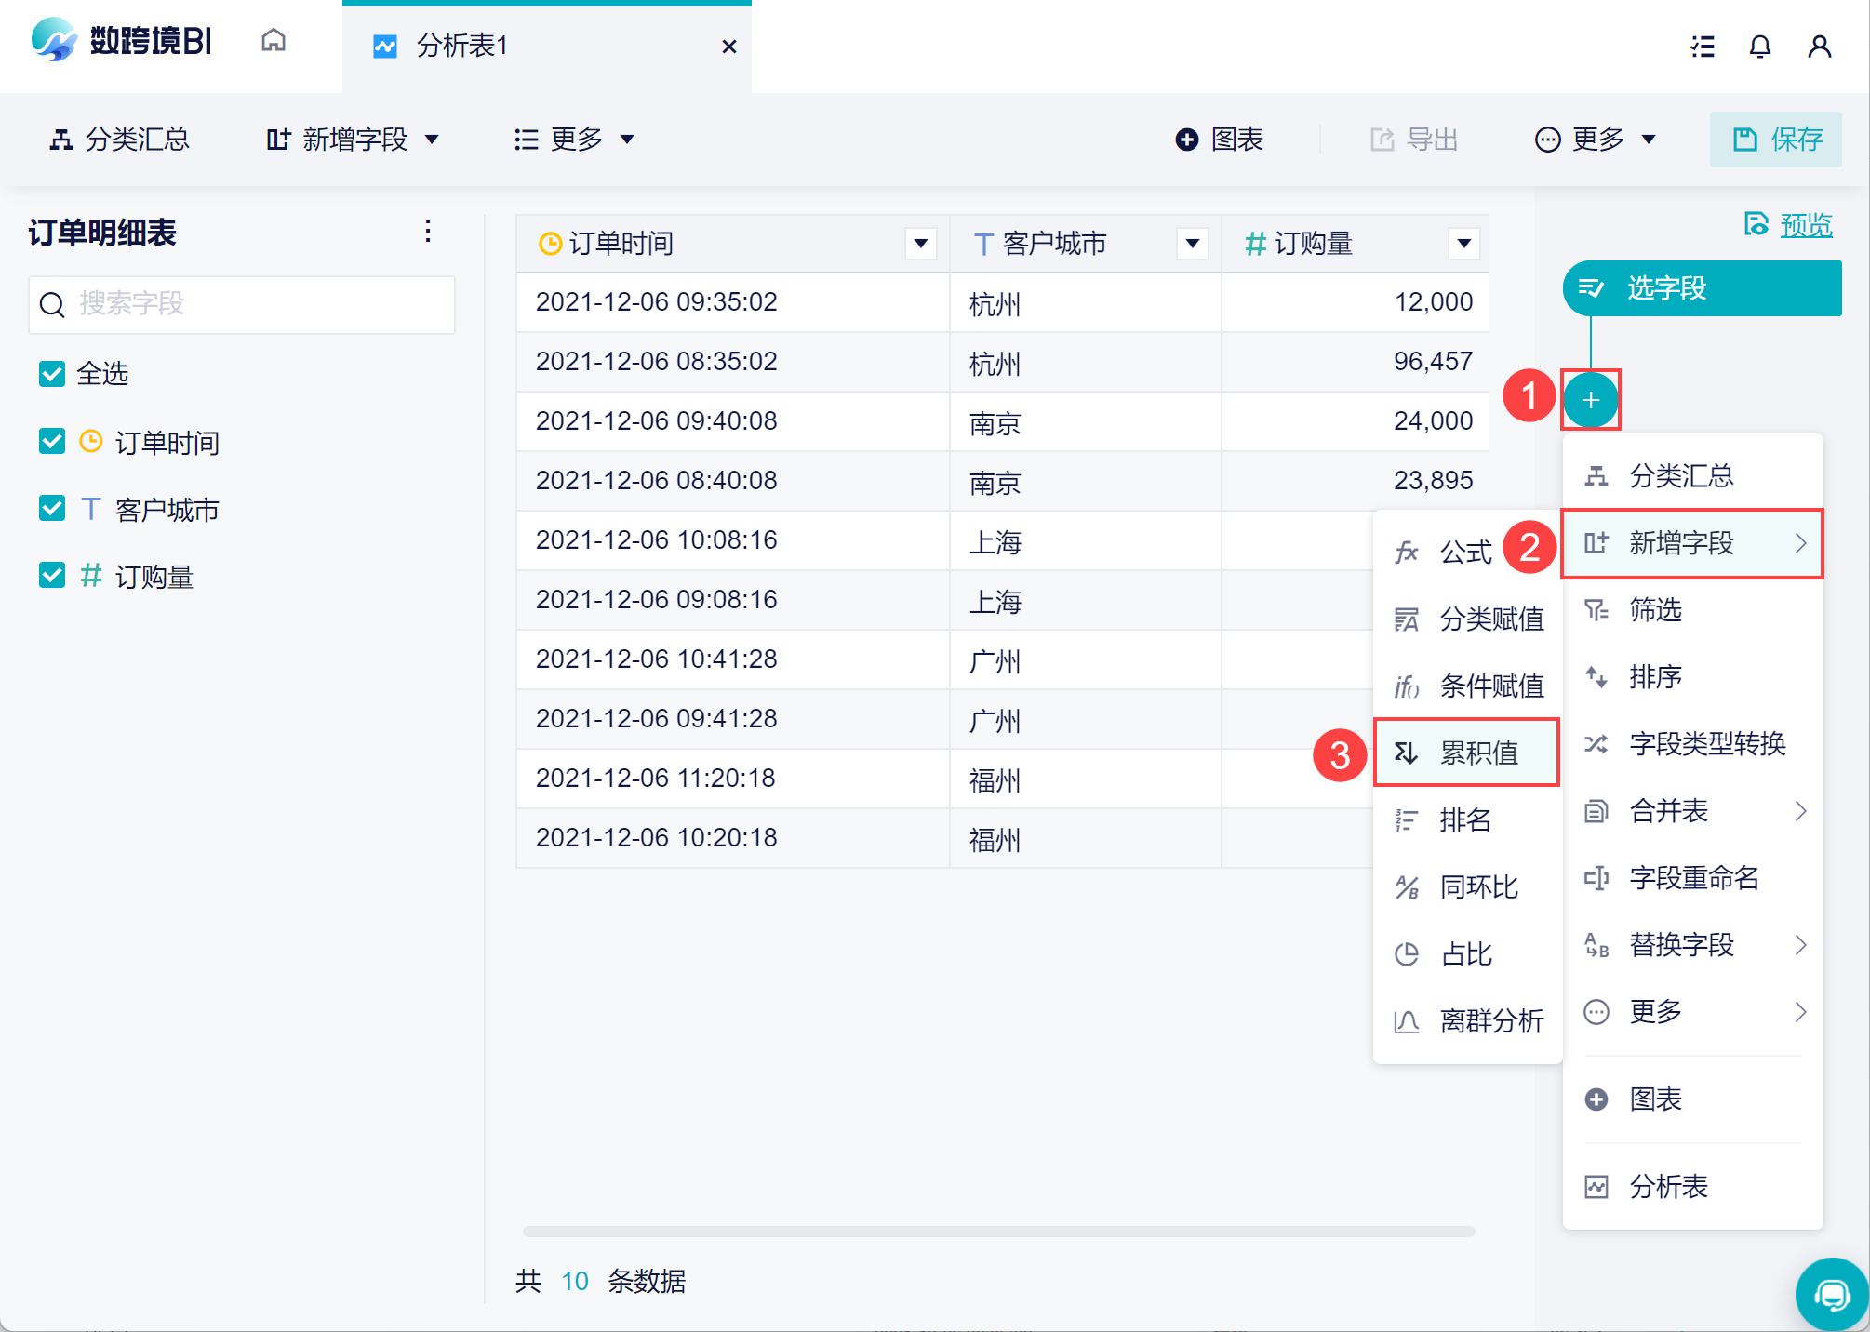Viewport: 1870px width, 1332px height.
Task: Open the 新增字段 toolbar dropdown
Action: (x=353, y=140)
